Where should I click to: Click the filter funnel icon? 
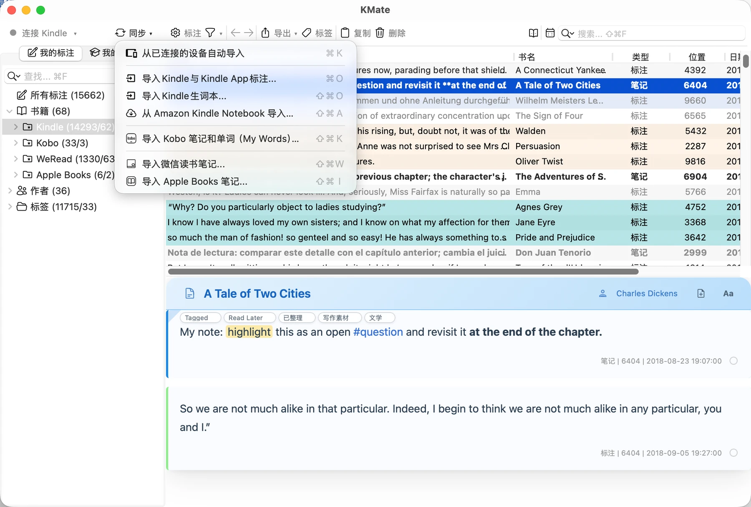point(211,33)
